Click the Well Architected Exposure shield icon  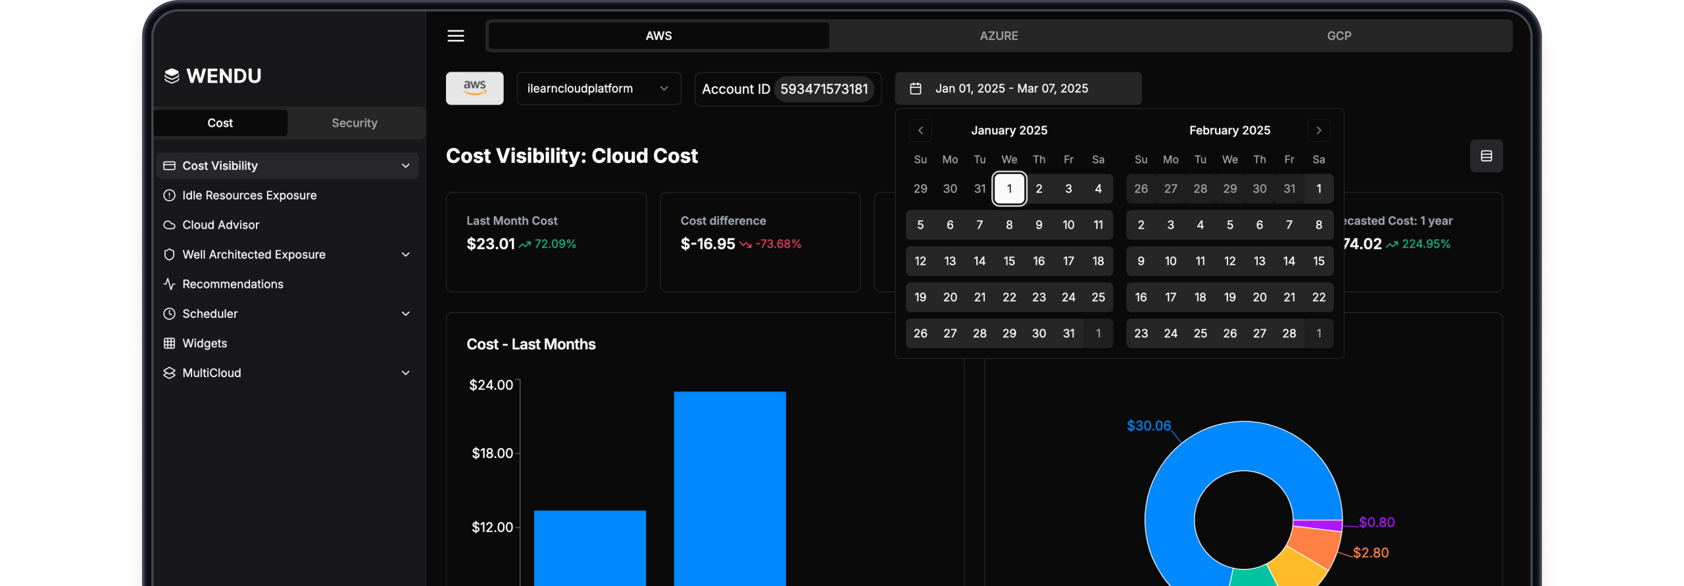click(169, 254)
